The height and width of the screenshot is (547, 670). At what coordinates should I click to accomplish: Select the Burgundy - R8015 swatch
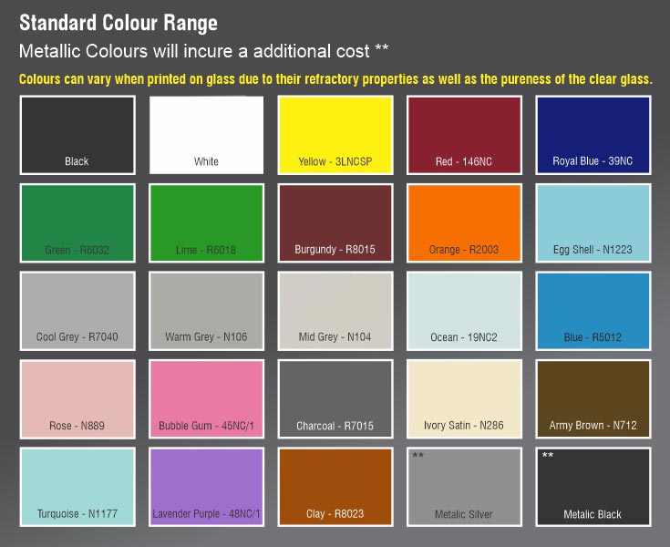[335, 222]
